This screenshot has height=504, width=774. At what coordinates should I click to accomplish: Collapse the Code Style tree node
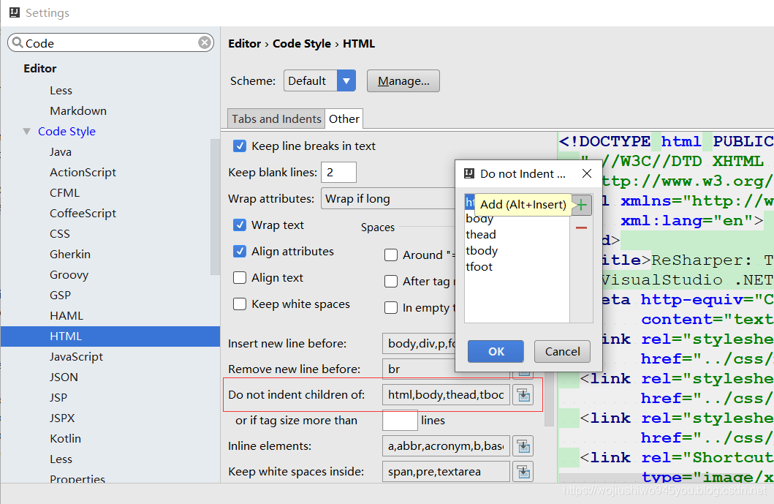pos(26,132)
